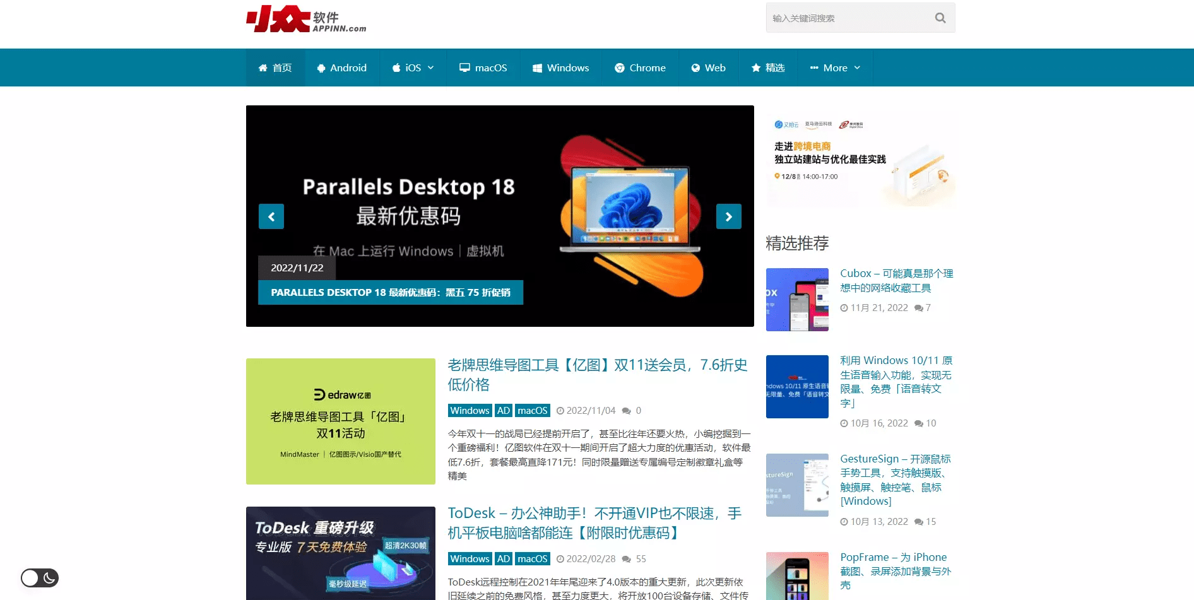
Task: Click 10月 16, 2022 date under 语音输入
Action: 879,423
